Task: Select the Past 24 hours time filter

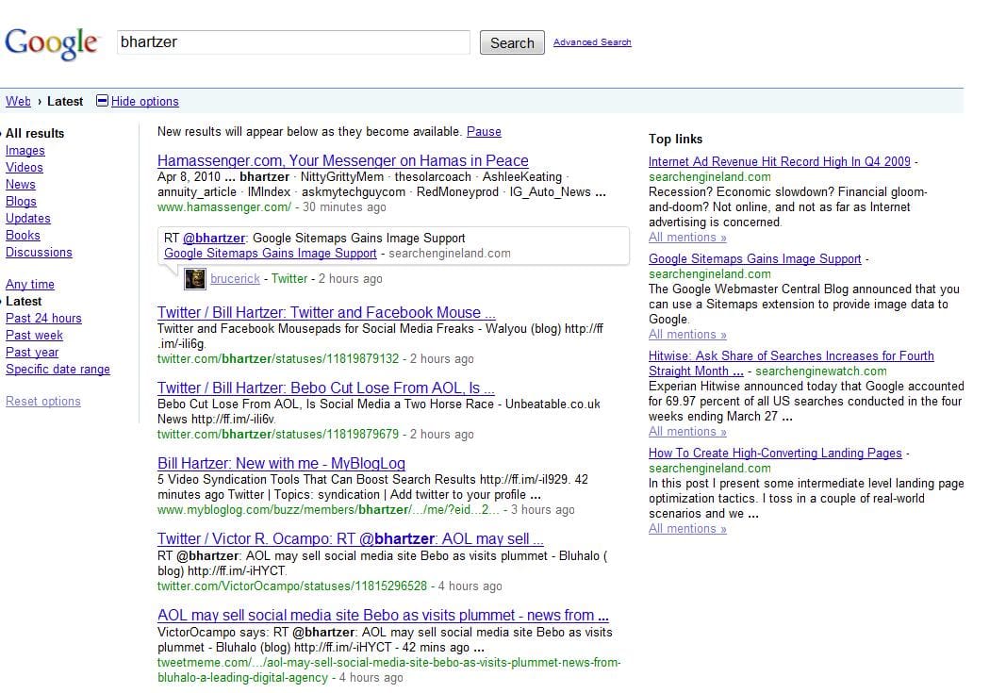Action: 43,319
